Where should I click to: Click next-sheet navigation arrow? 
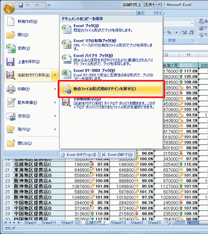pyautogui.click(x=15, y=222)
